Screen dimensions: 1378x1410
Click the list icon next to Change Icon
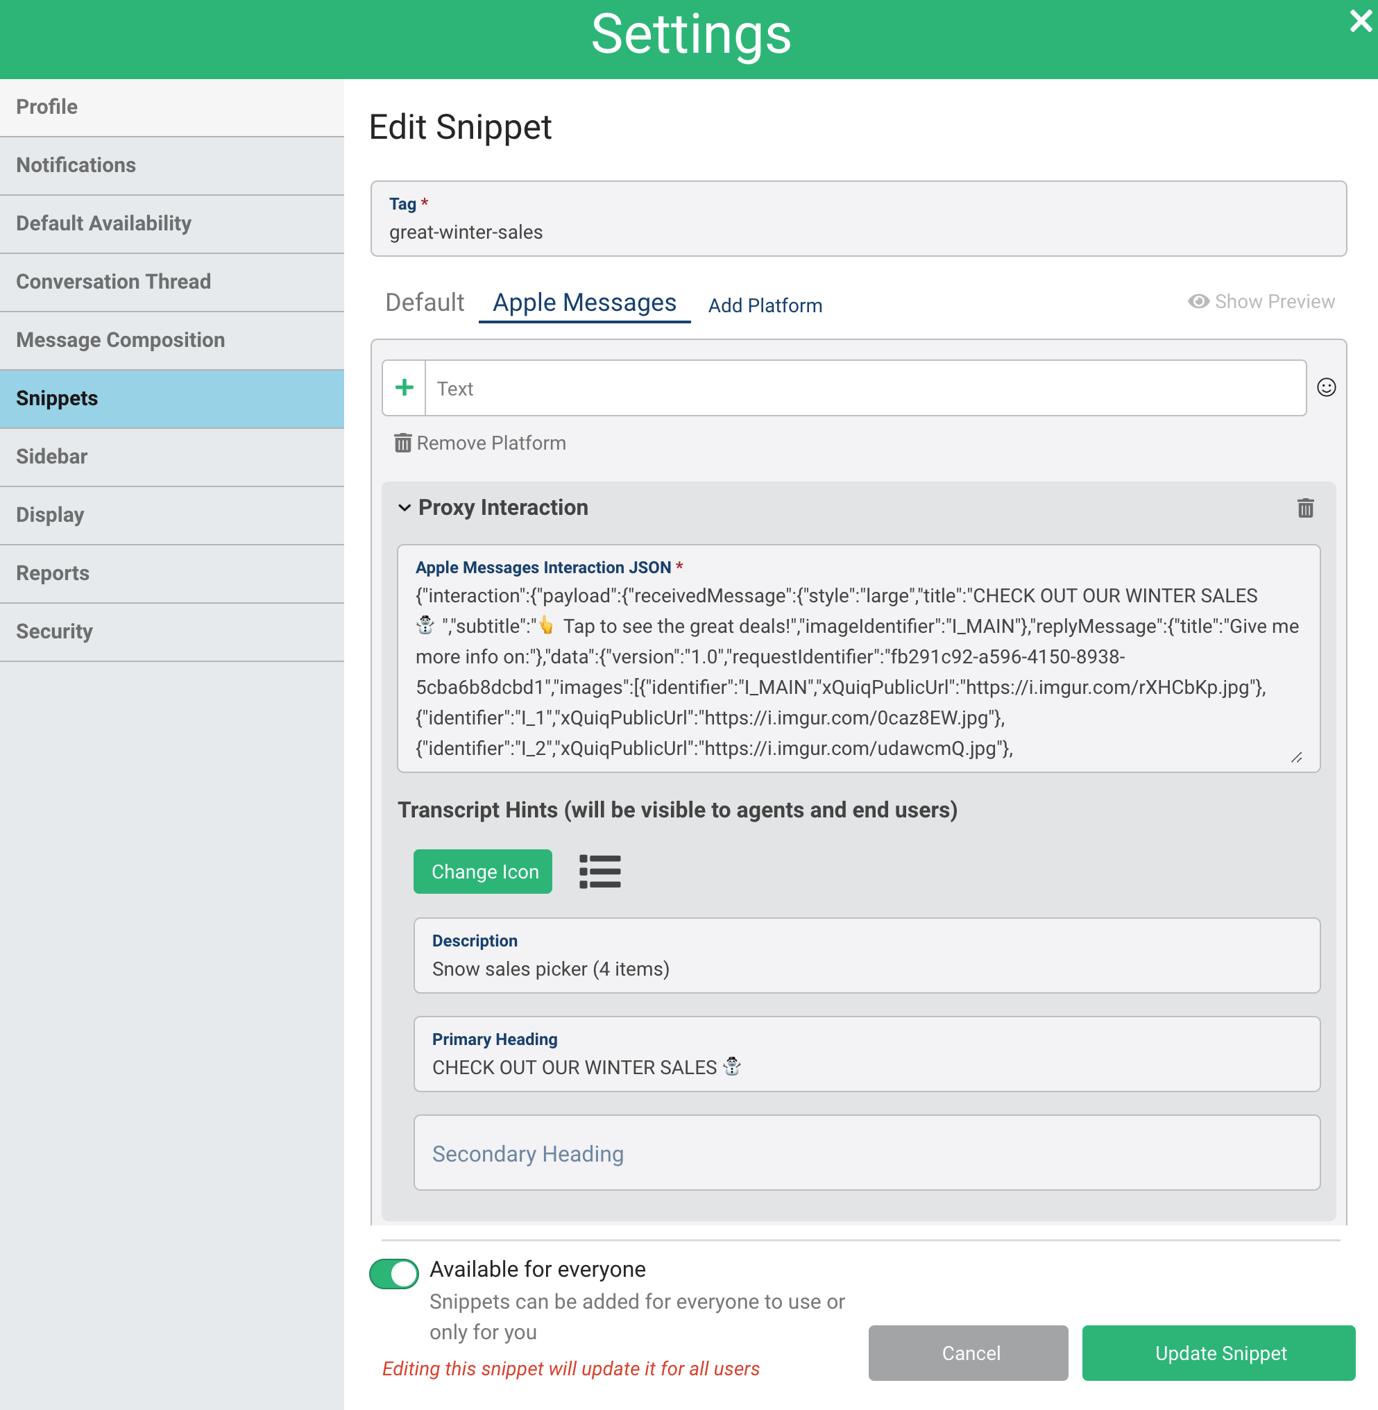[x=599, y=872]
